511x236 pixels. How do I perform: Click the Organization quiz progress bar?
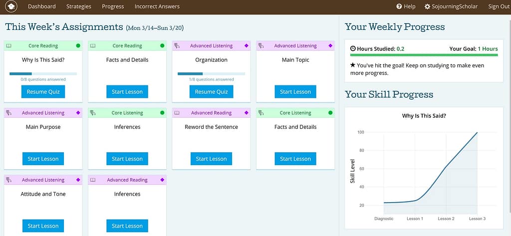pyautogui.click(x=211, y=74)
